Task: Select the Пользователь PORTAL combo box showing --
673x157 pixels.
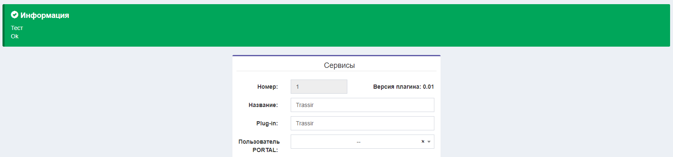Action: pyautogui.click(x=362, y=142)
